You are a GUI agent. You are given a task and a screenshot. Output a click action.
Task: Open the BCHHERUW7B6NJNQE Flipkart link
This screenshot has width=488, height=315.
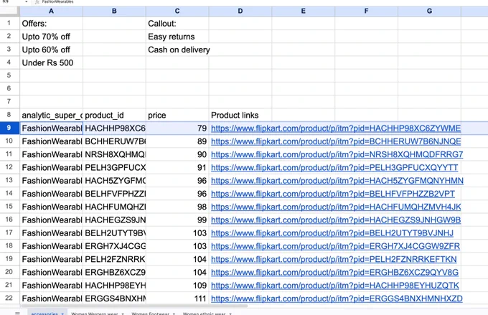pyautogui.click(x=336, y=141)
